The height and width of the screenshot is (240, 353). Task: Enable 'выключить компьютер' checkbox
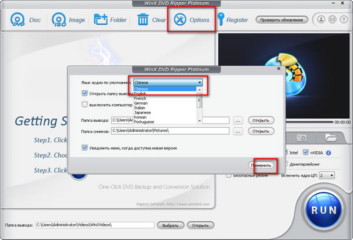(x=85, y=105)
